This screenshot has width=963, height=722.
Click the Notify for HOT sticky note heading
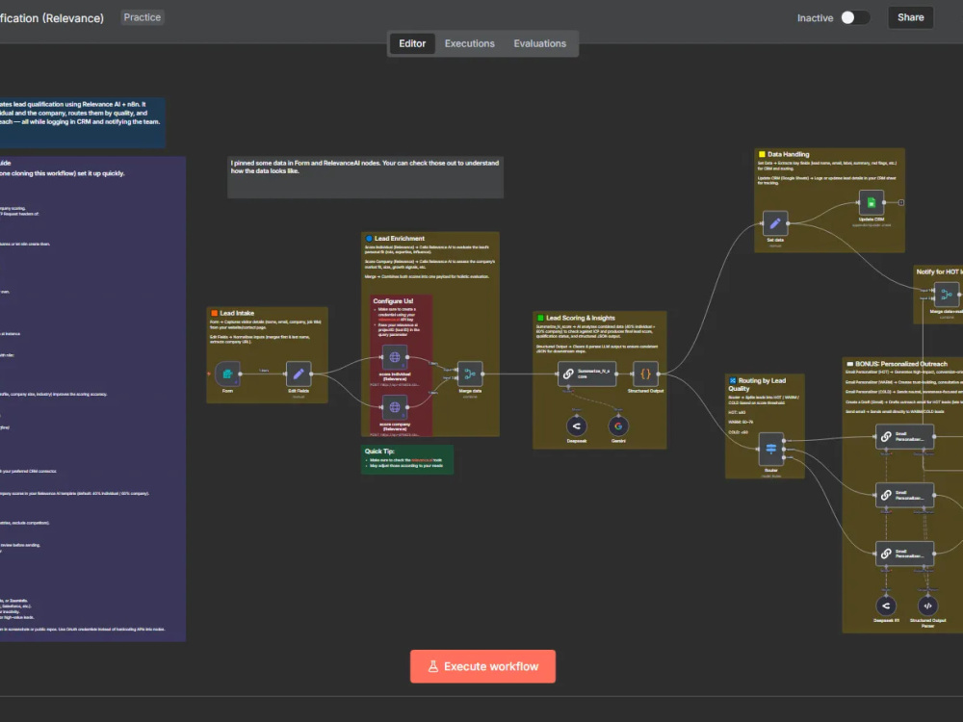[939, 271]
